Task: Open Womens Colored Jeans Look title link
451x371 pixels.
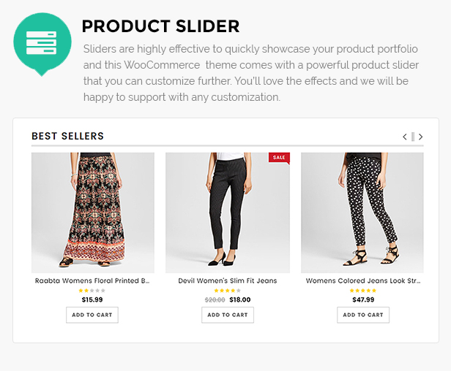Action: [x=363, y=280]
